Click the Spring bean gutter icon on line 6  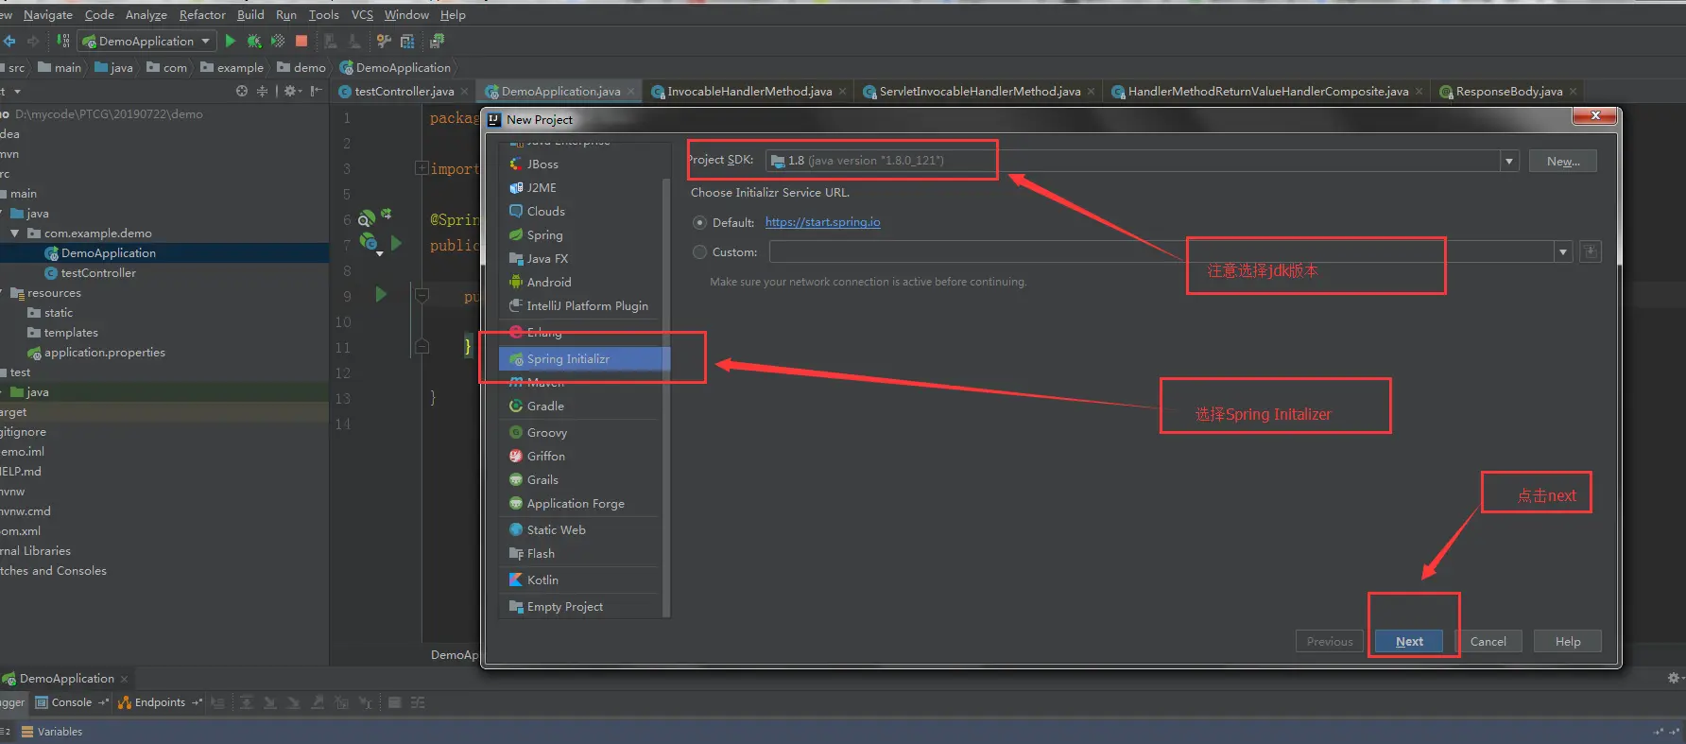[367, 218]
